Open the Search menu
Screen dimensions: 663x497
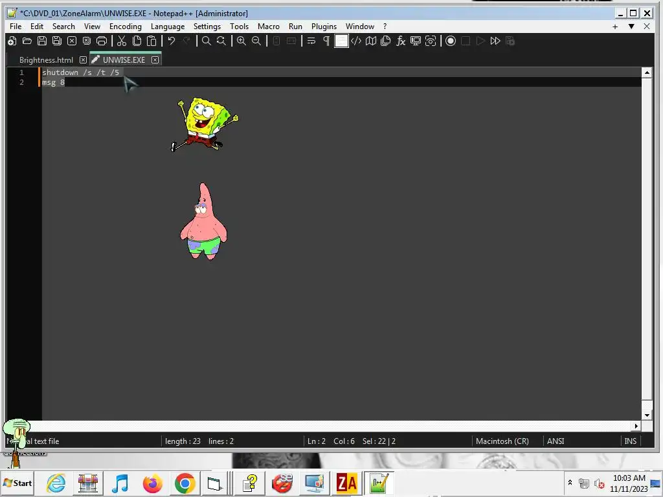(x=63, y=26)
